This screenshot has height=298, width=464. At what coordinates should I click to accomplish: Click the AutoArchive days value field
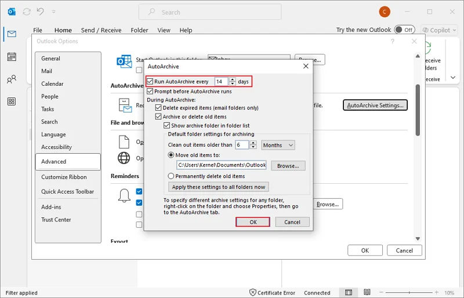click(222, 81)
